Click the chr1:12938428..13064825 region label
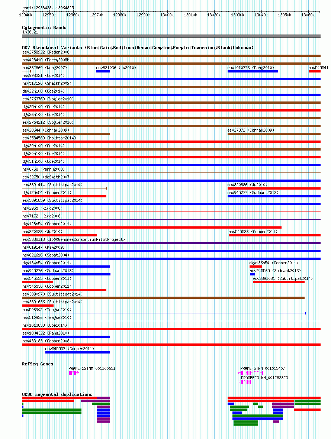331x439 pixels. coord(48,8)
